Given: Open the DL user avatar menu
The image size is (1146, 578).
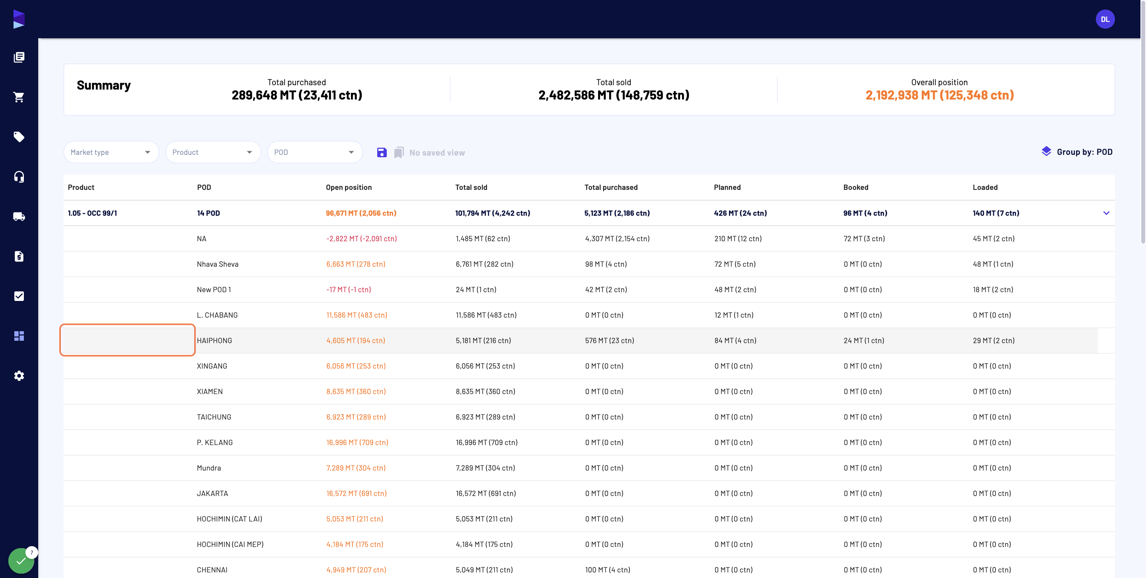Looking at the screenshot, I should [x=1105, y=19].
